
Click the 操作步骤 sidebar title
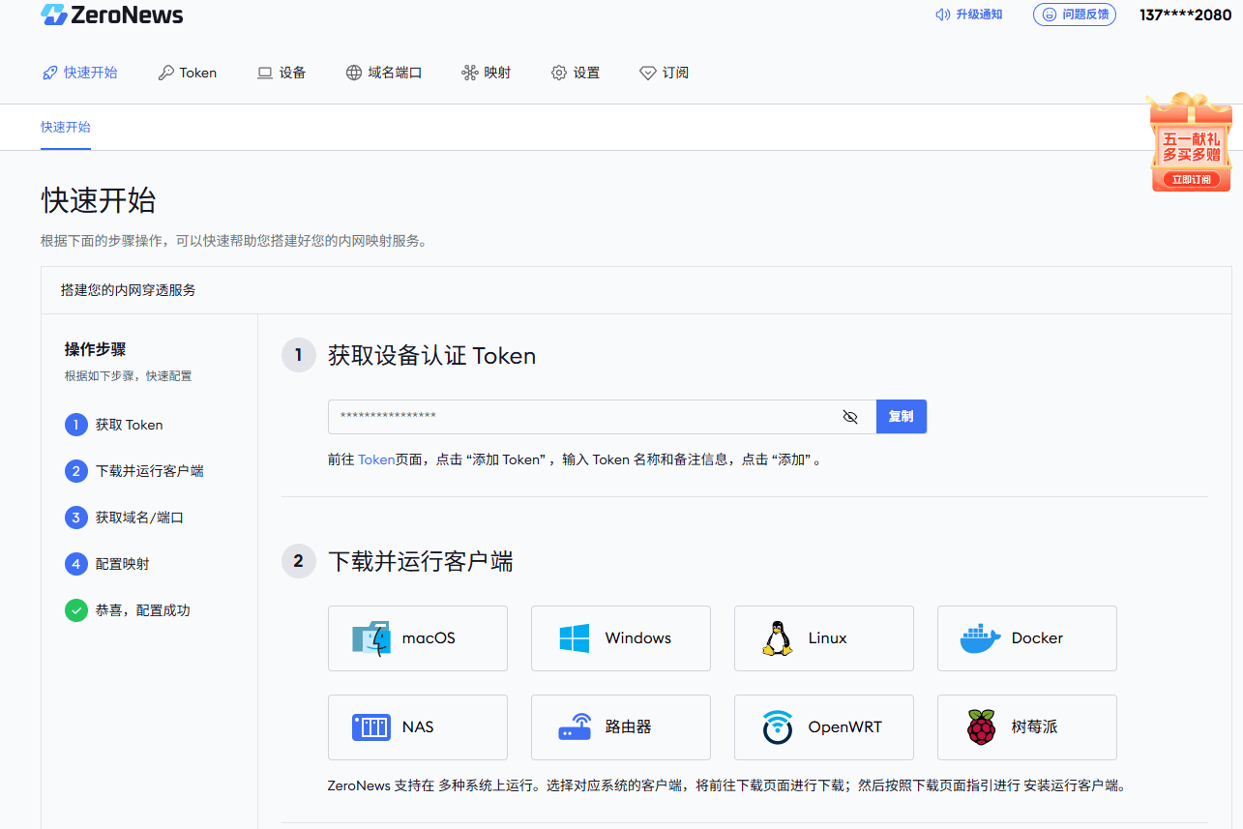click(x=95, y=349)
